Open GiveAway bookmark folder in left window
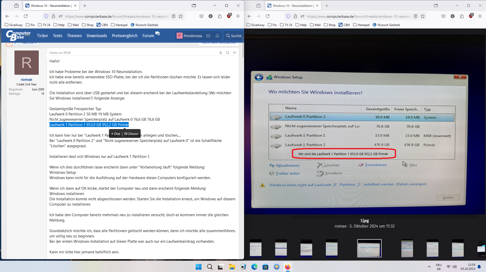 tap(14, 25)
